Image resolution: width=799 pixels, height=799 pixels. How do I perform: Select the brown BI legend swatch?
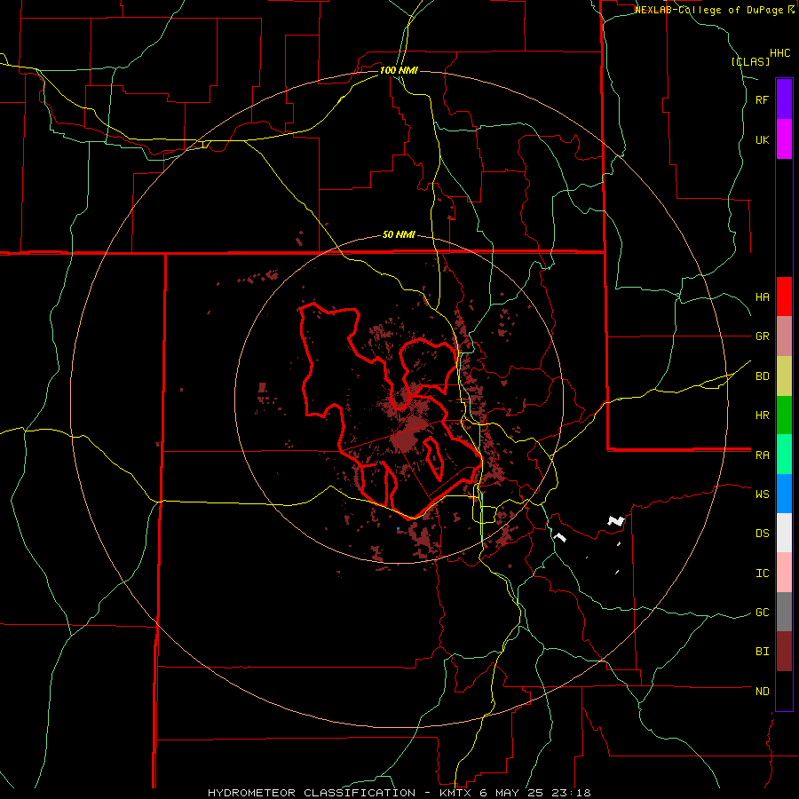coord(784,652)
